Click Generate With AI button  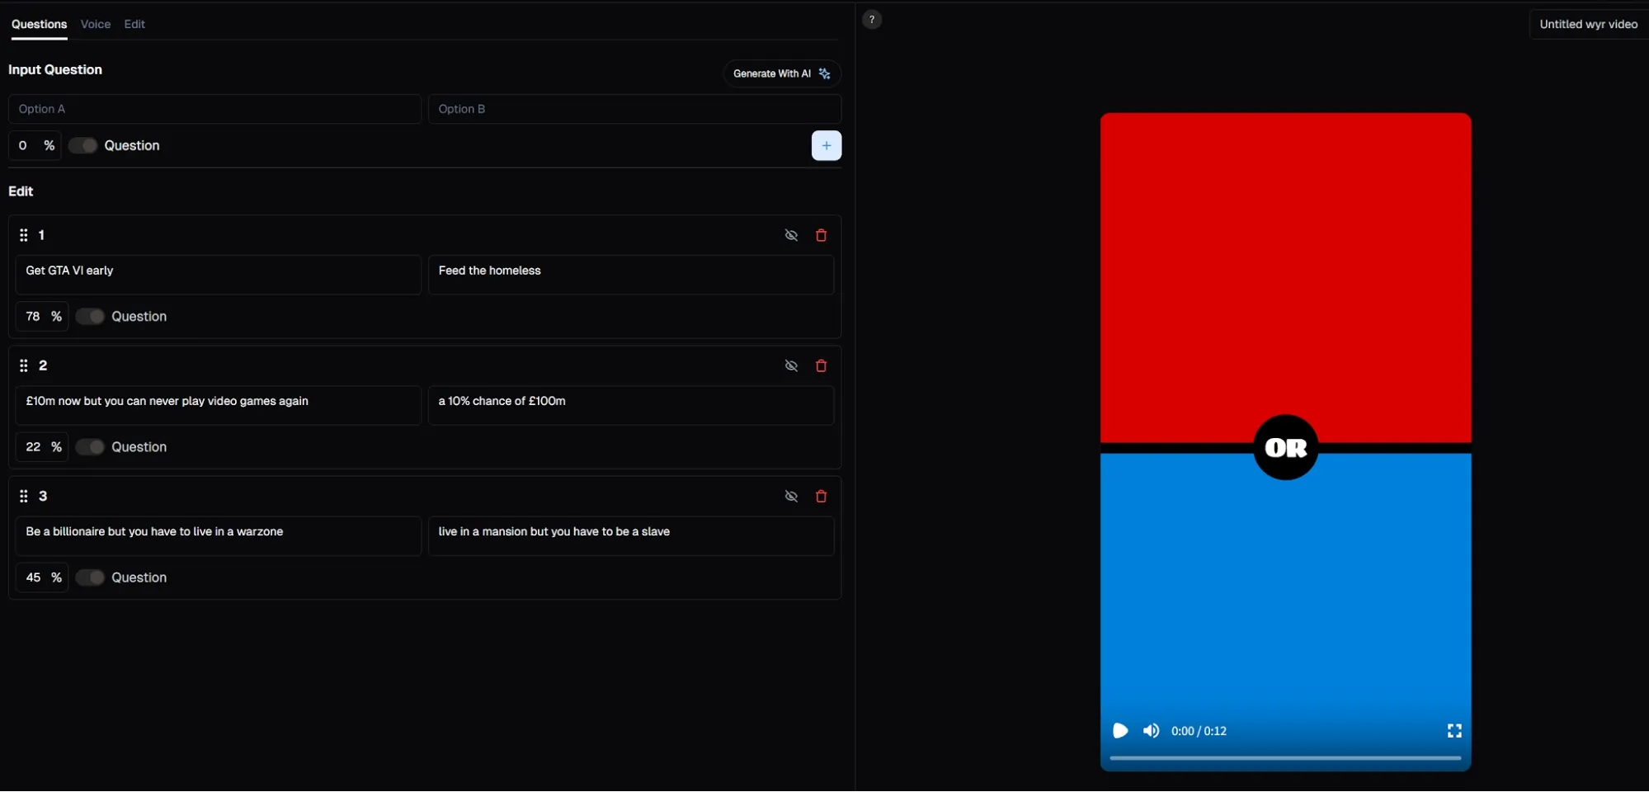point(782,73)
